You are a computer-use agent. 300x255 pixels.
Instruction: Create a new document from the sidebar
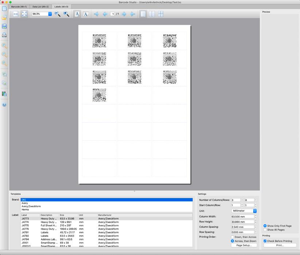pos(4,9)
